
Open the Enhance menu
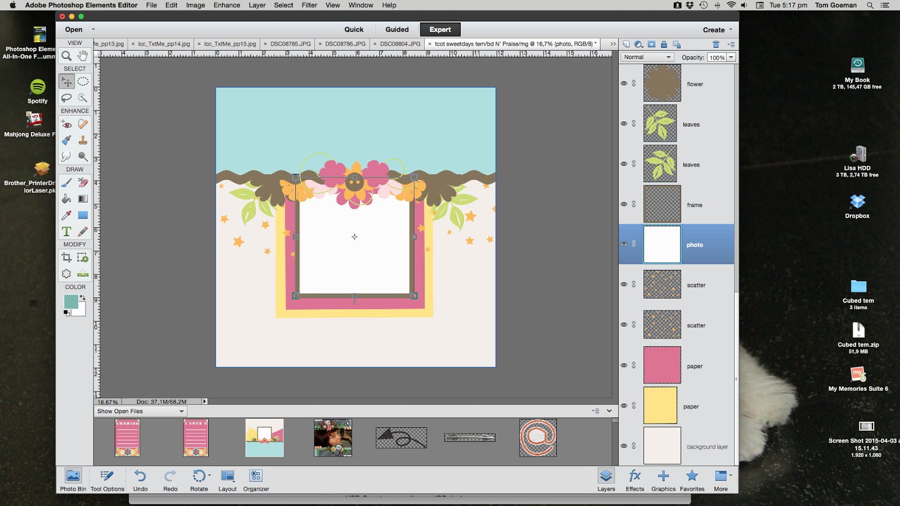(x=227, y=5)
